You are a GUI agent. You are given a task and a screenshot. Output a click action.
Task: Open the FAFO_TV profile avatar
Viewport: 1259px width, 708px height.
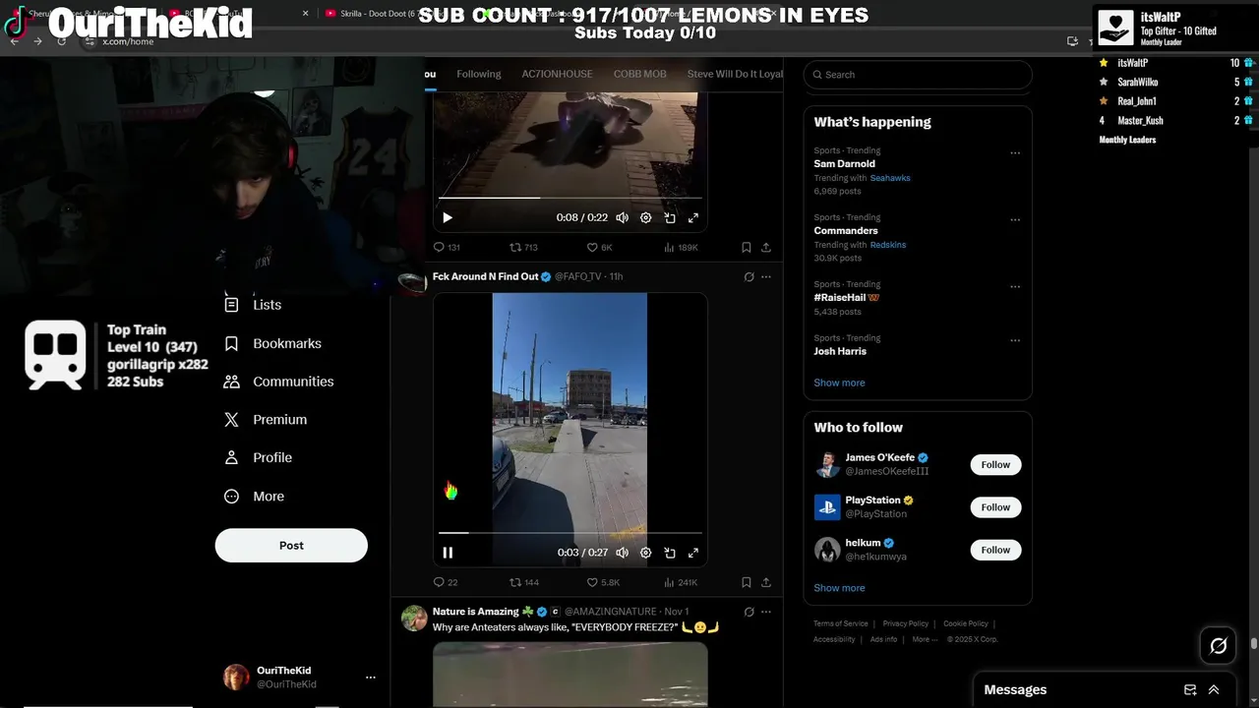[x=412, y=282]
